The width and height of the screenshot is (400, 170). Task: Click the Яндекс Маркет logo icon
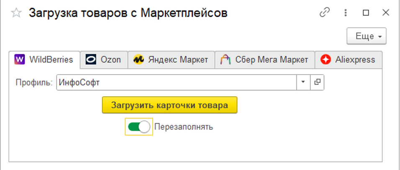[138, 60]
